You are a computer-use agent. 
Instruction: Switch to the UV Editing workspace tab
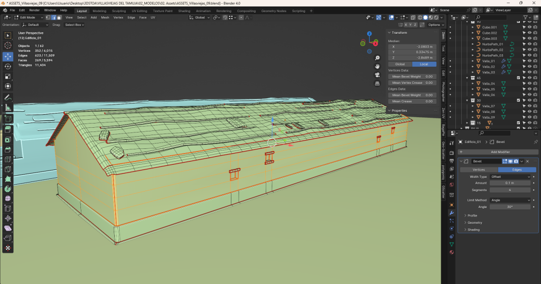click(139, 11)
